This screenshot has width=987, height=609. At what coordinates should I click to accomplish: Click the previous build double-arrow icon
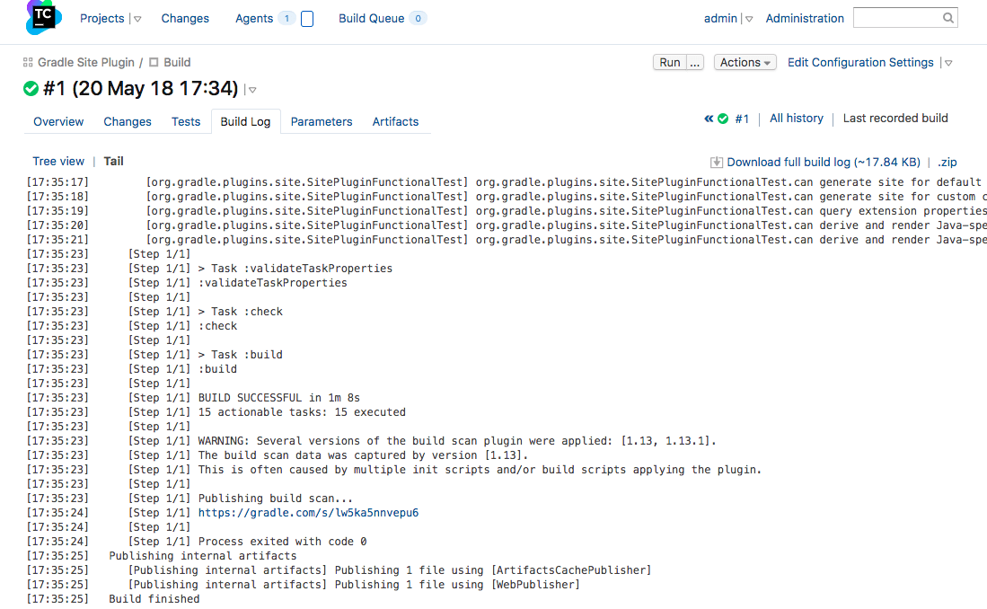point(709,119)
